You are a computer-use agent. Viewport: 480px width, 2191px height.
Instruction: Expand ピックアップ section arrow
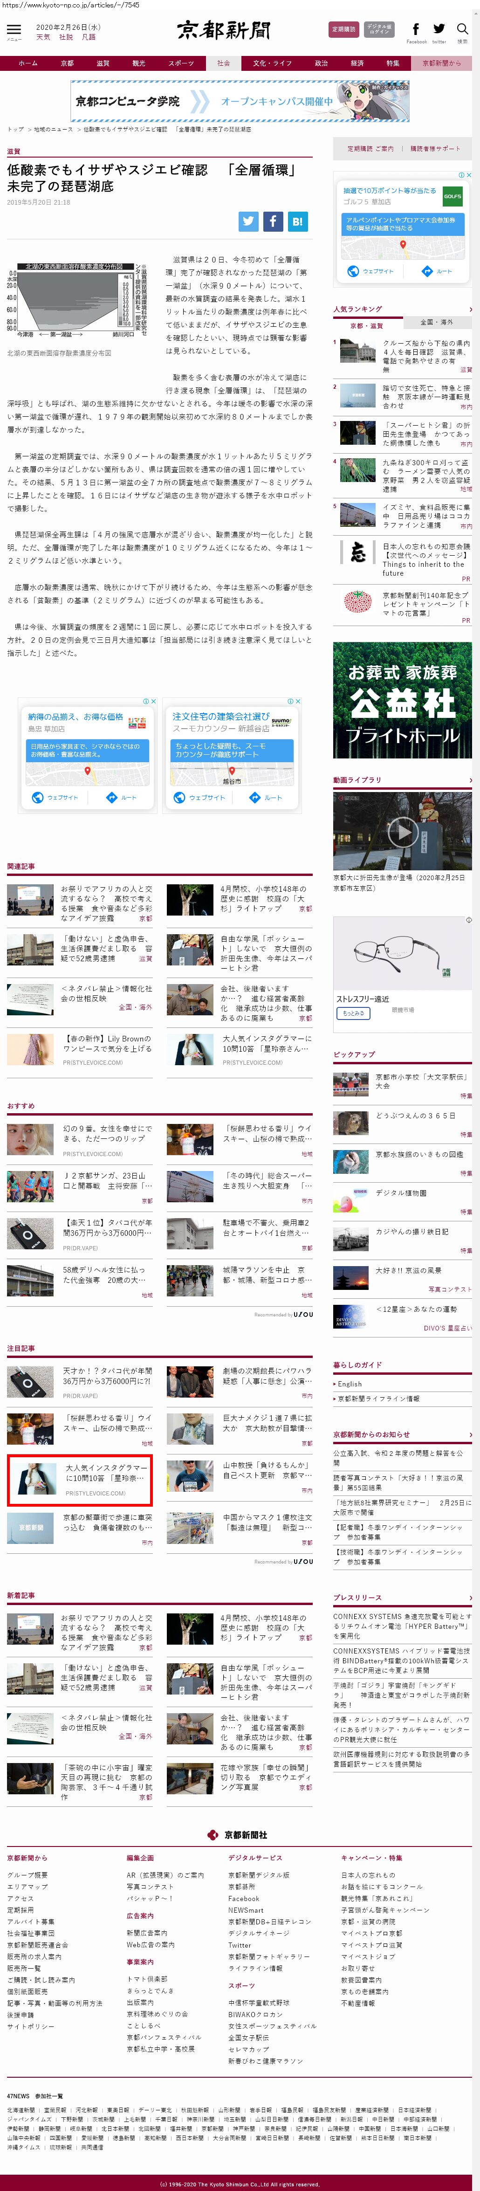470,1054
